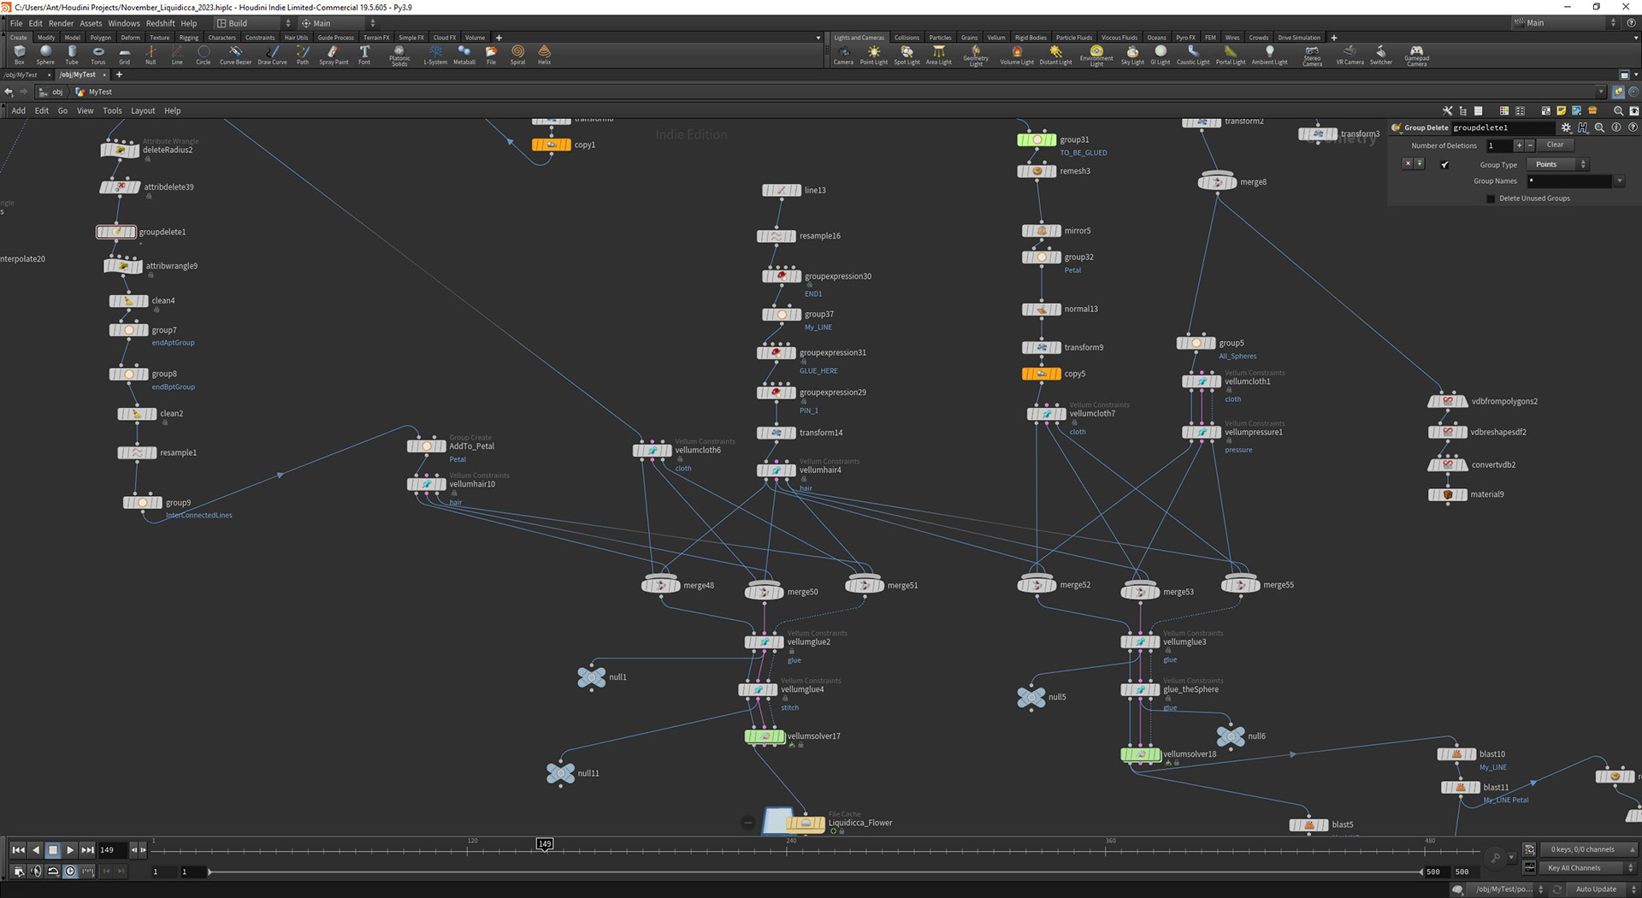Jump to first frame button

(x=18, y=850)
